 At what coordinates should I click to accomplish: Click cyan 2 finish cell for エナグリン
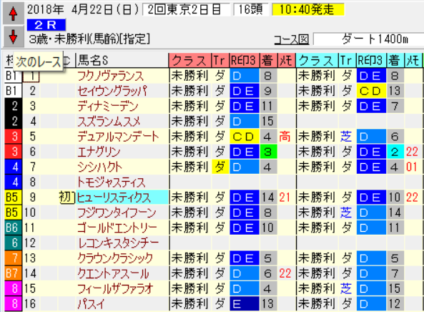395,152
